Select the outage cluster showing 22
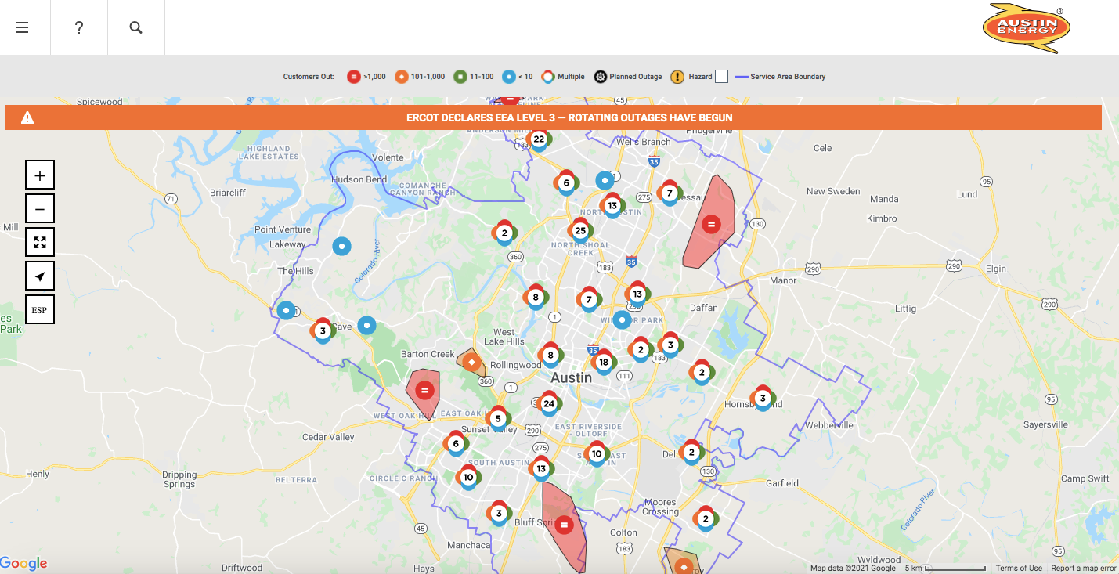The height and width of the screenshot is (574, 1119). tap(539, 140)
